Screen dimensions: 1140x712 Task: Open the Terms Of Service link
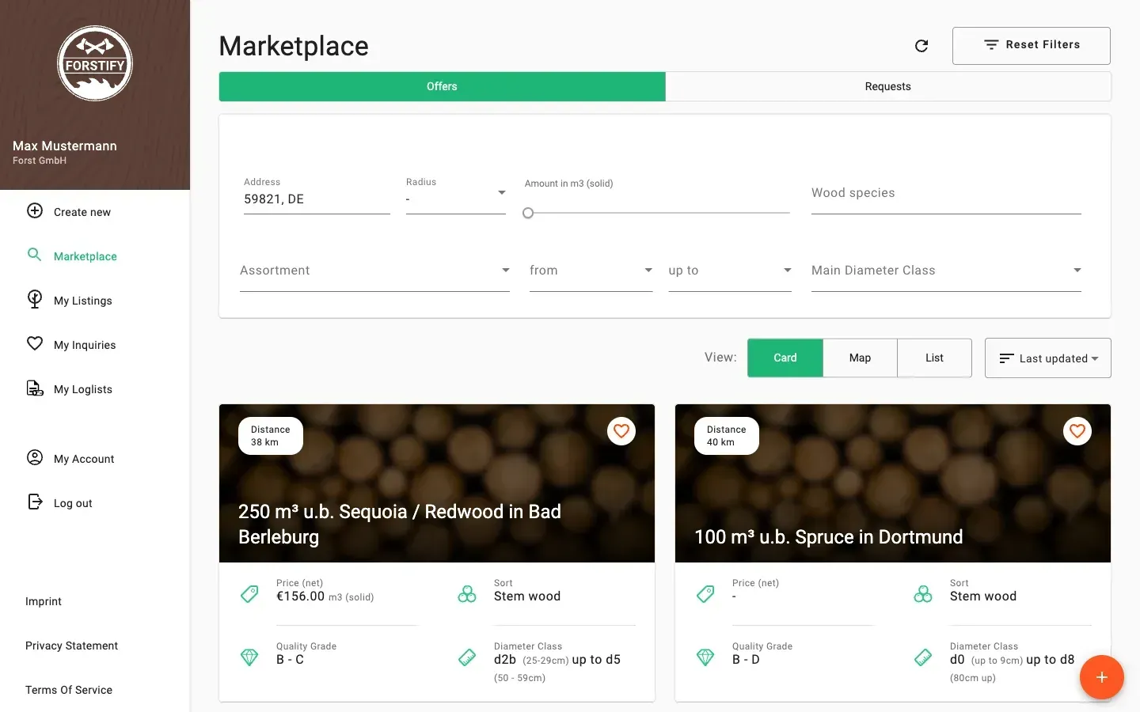click(x=69, y=690)
